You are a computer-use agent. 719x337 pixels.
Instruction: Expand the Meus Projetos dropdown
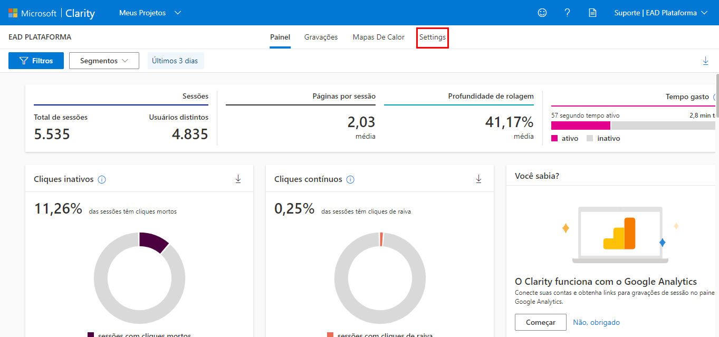pyautogui.click(x=150, y=13)
